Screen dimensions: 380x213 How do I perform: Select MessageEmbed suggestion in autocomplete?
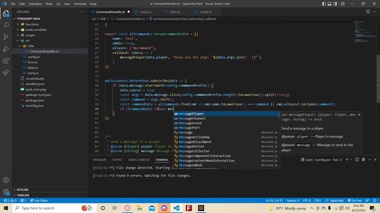(x=226, y=165)
